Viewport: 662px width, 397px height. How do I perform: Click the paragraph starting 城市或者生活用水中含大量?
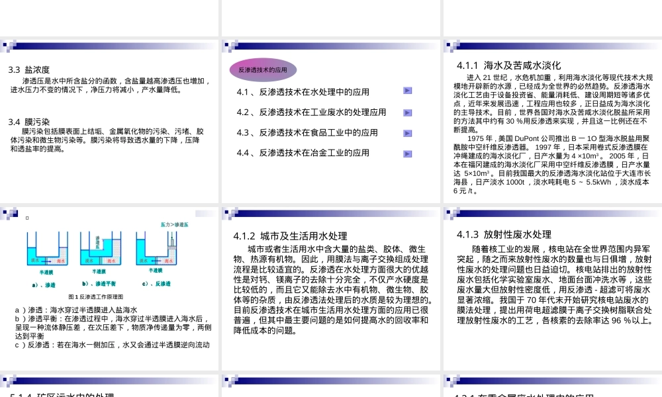click(333, 290)
